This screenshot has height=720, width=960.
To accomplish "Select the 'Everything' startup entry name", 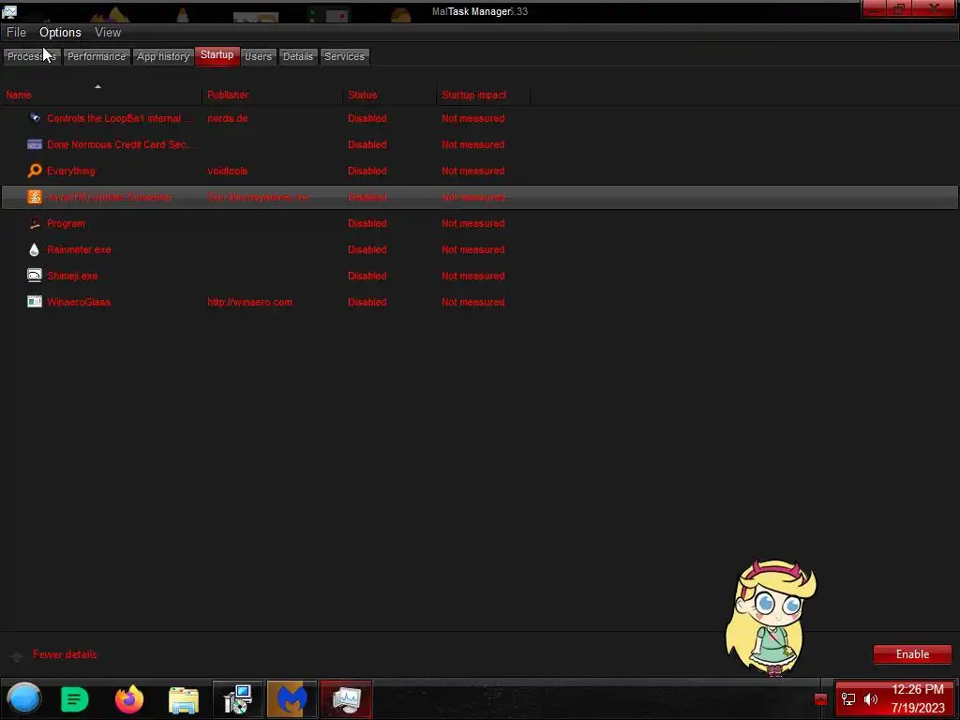I will (71, 171).
